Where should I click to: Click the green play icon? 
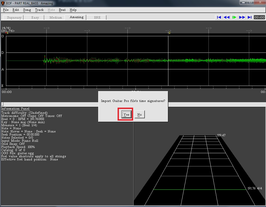(x=234, y=17)
